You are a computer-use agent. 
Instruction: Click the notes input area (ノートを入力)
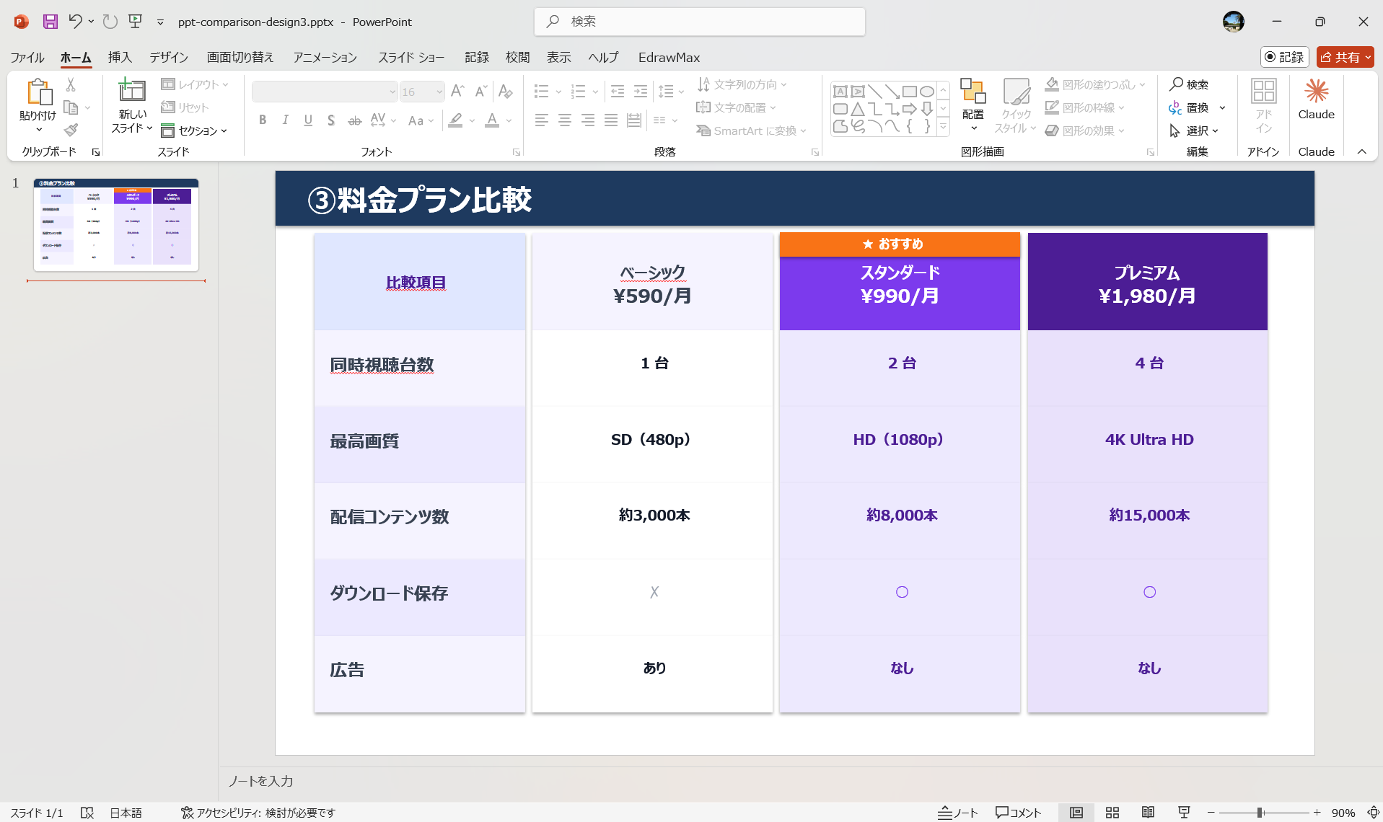click(801, 781)
